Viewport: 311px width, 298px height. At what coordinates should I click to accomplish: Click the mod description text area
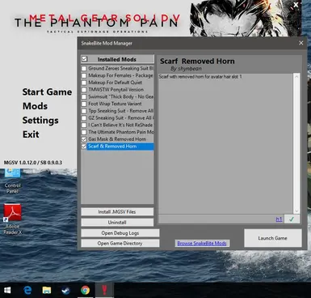coord(225,143)
